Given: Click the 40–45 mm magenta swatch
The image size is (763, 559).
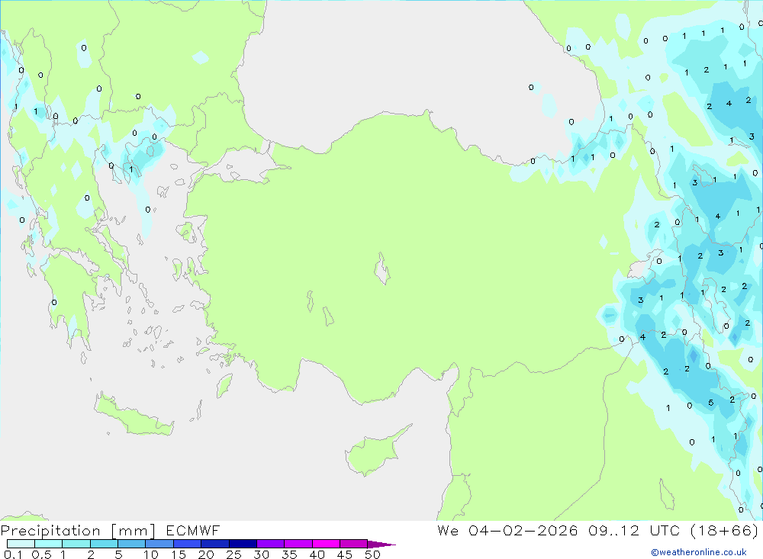Looking at the screenshot, I should coord(326,544).
